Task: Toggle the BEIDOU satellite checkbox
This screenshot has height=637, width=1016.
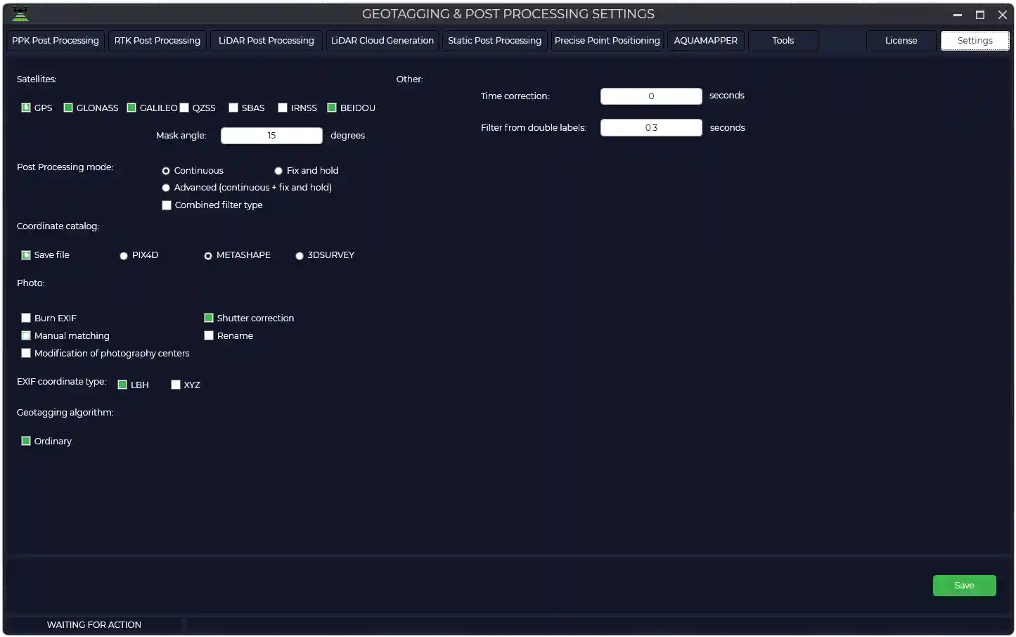Action: (x=332, y=108)
